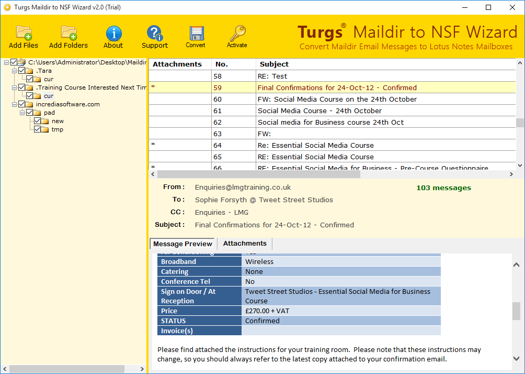Select message 58 'RE: Test'
Image resolution: width=525 pixels, height=374 pixels.
tap(332, 76)
